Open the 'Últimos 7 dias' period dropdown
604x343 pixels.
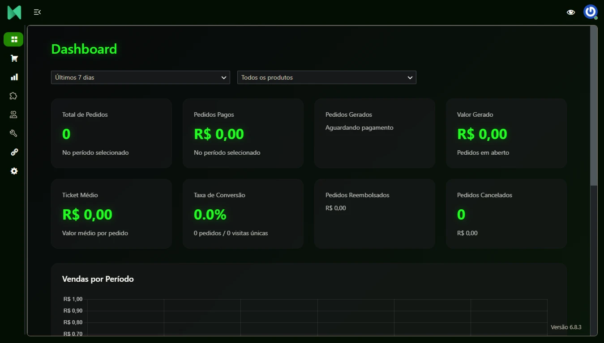(x=141, y=77)
